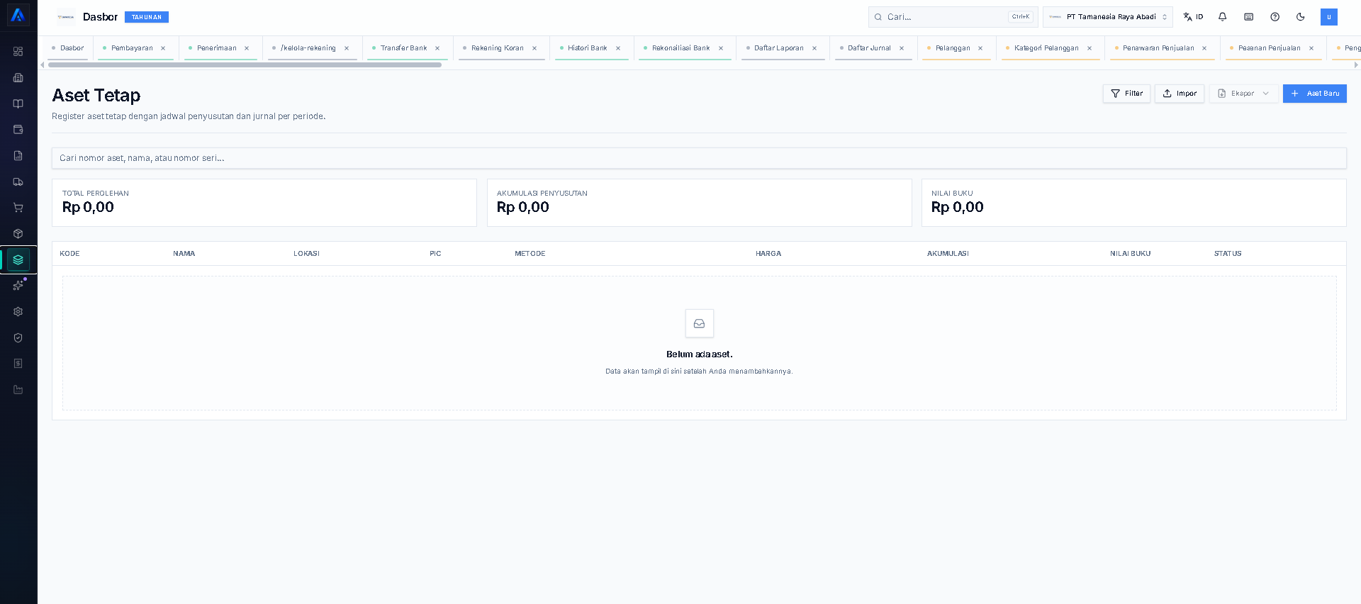1361x604 pixels.
Task: Select the layers icon in sidebar
Action: [x=18, y=259]
